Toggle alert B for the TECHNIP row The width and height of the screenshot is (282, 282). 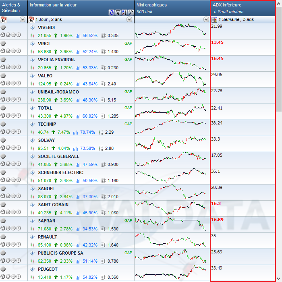8,131
